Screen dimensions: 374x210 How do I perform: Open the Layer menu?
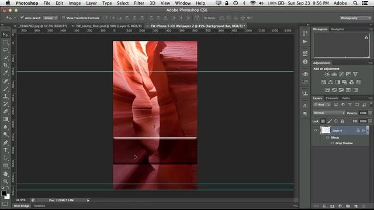coord(91,3)
